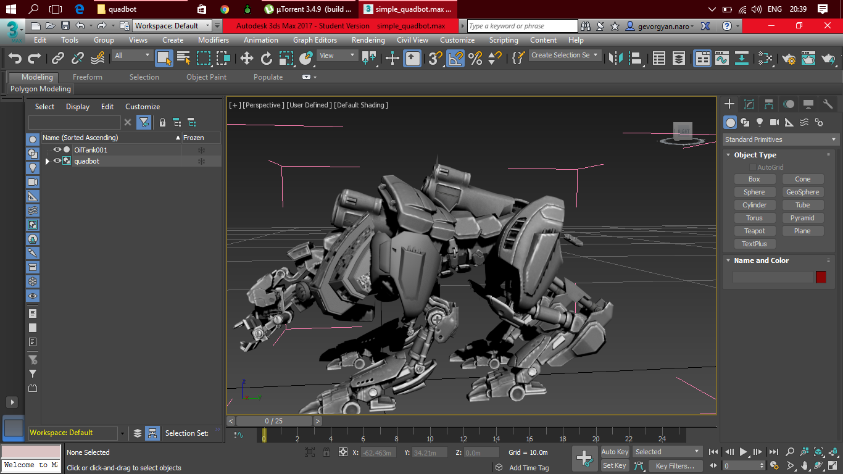843x474 pixels.
Task: Click the Align tool icon
Action: [x=636, y=58]
